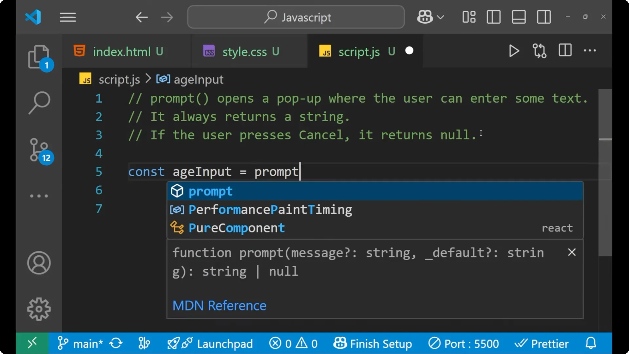Click the Finish Setup button in status bar
The height and width of the screenshot is (354, 629).
[x=373, y=343]
